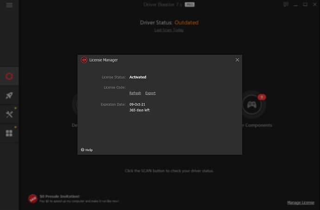Screen dimensions: 320x210
Task: Click the Game Components label
Action: (x=257, y=125)
